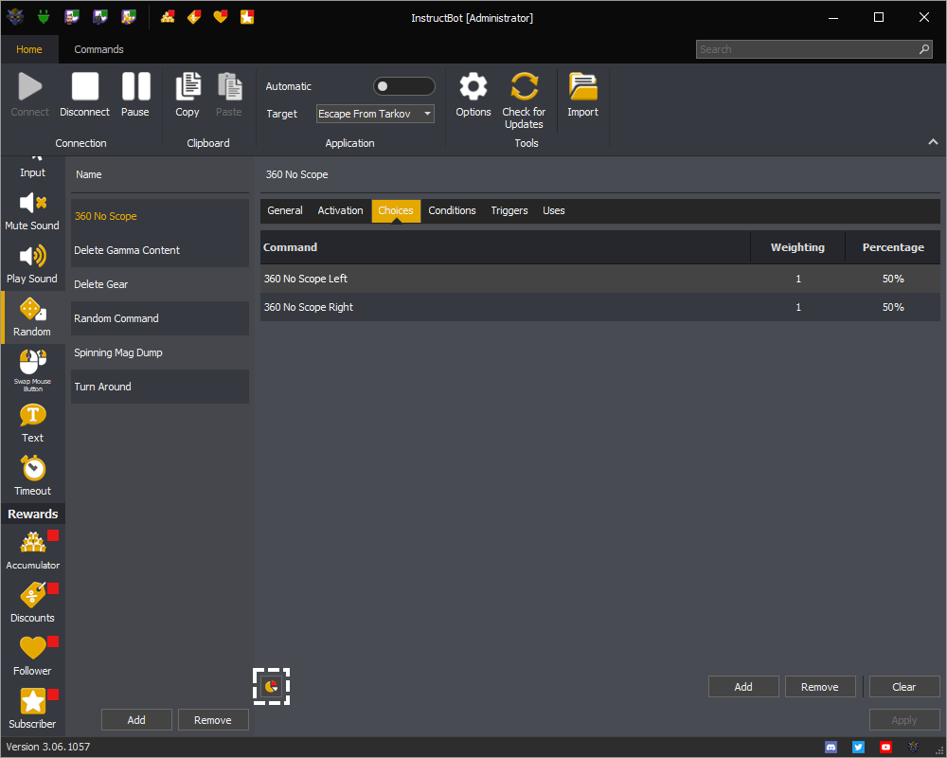Copy the selected command to clipboard

[x=188, y=95]
